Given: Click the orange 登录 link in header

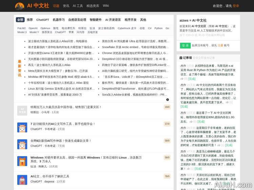Looking at the screenshot, I should (236, 6).
